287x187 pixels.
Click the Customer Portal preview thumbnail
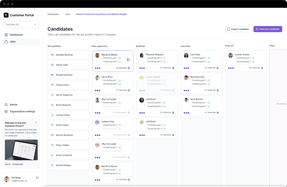(x=21, y=149)
